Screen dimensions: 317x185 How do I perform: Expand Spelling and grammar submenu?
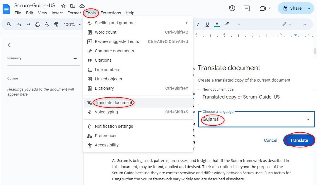pyautogui.click(x=138, y=23)
